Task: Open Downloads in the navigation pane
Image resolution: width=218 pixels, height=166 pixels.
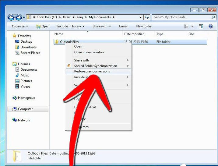Action: (29, 47)
